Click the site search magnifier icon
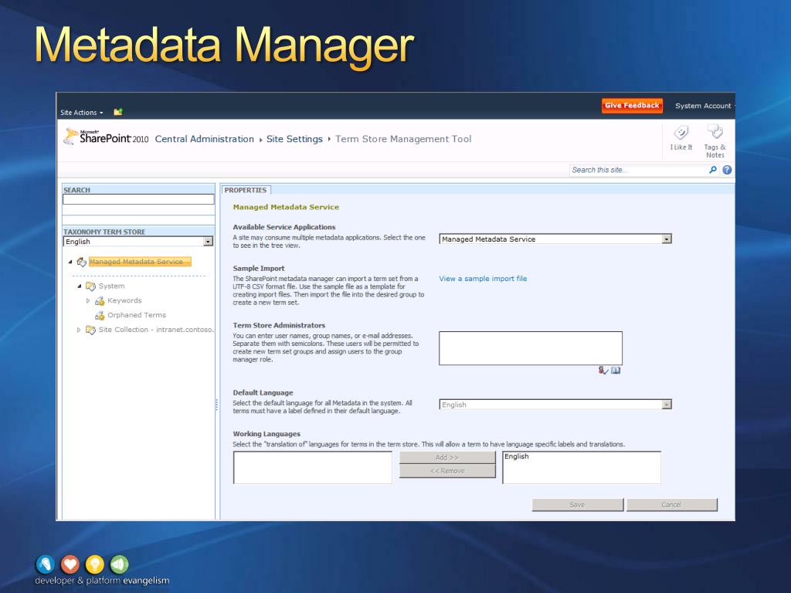 click(713, 170)
